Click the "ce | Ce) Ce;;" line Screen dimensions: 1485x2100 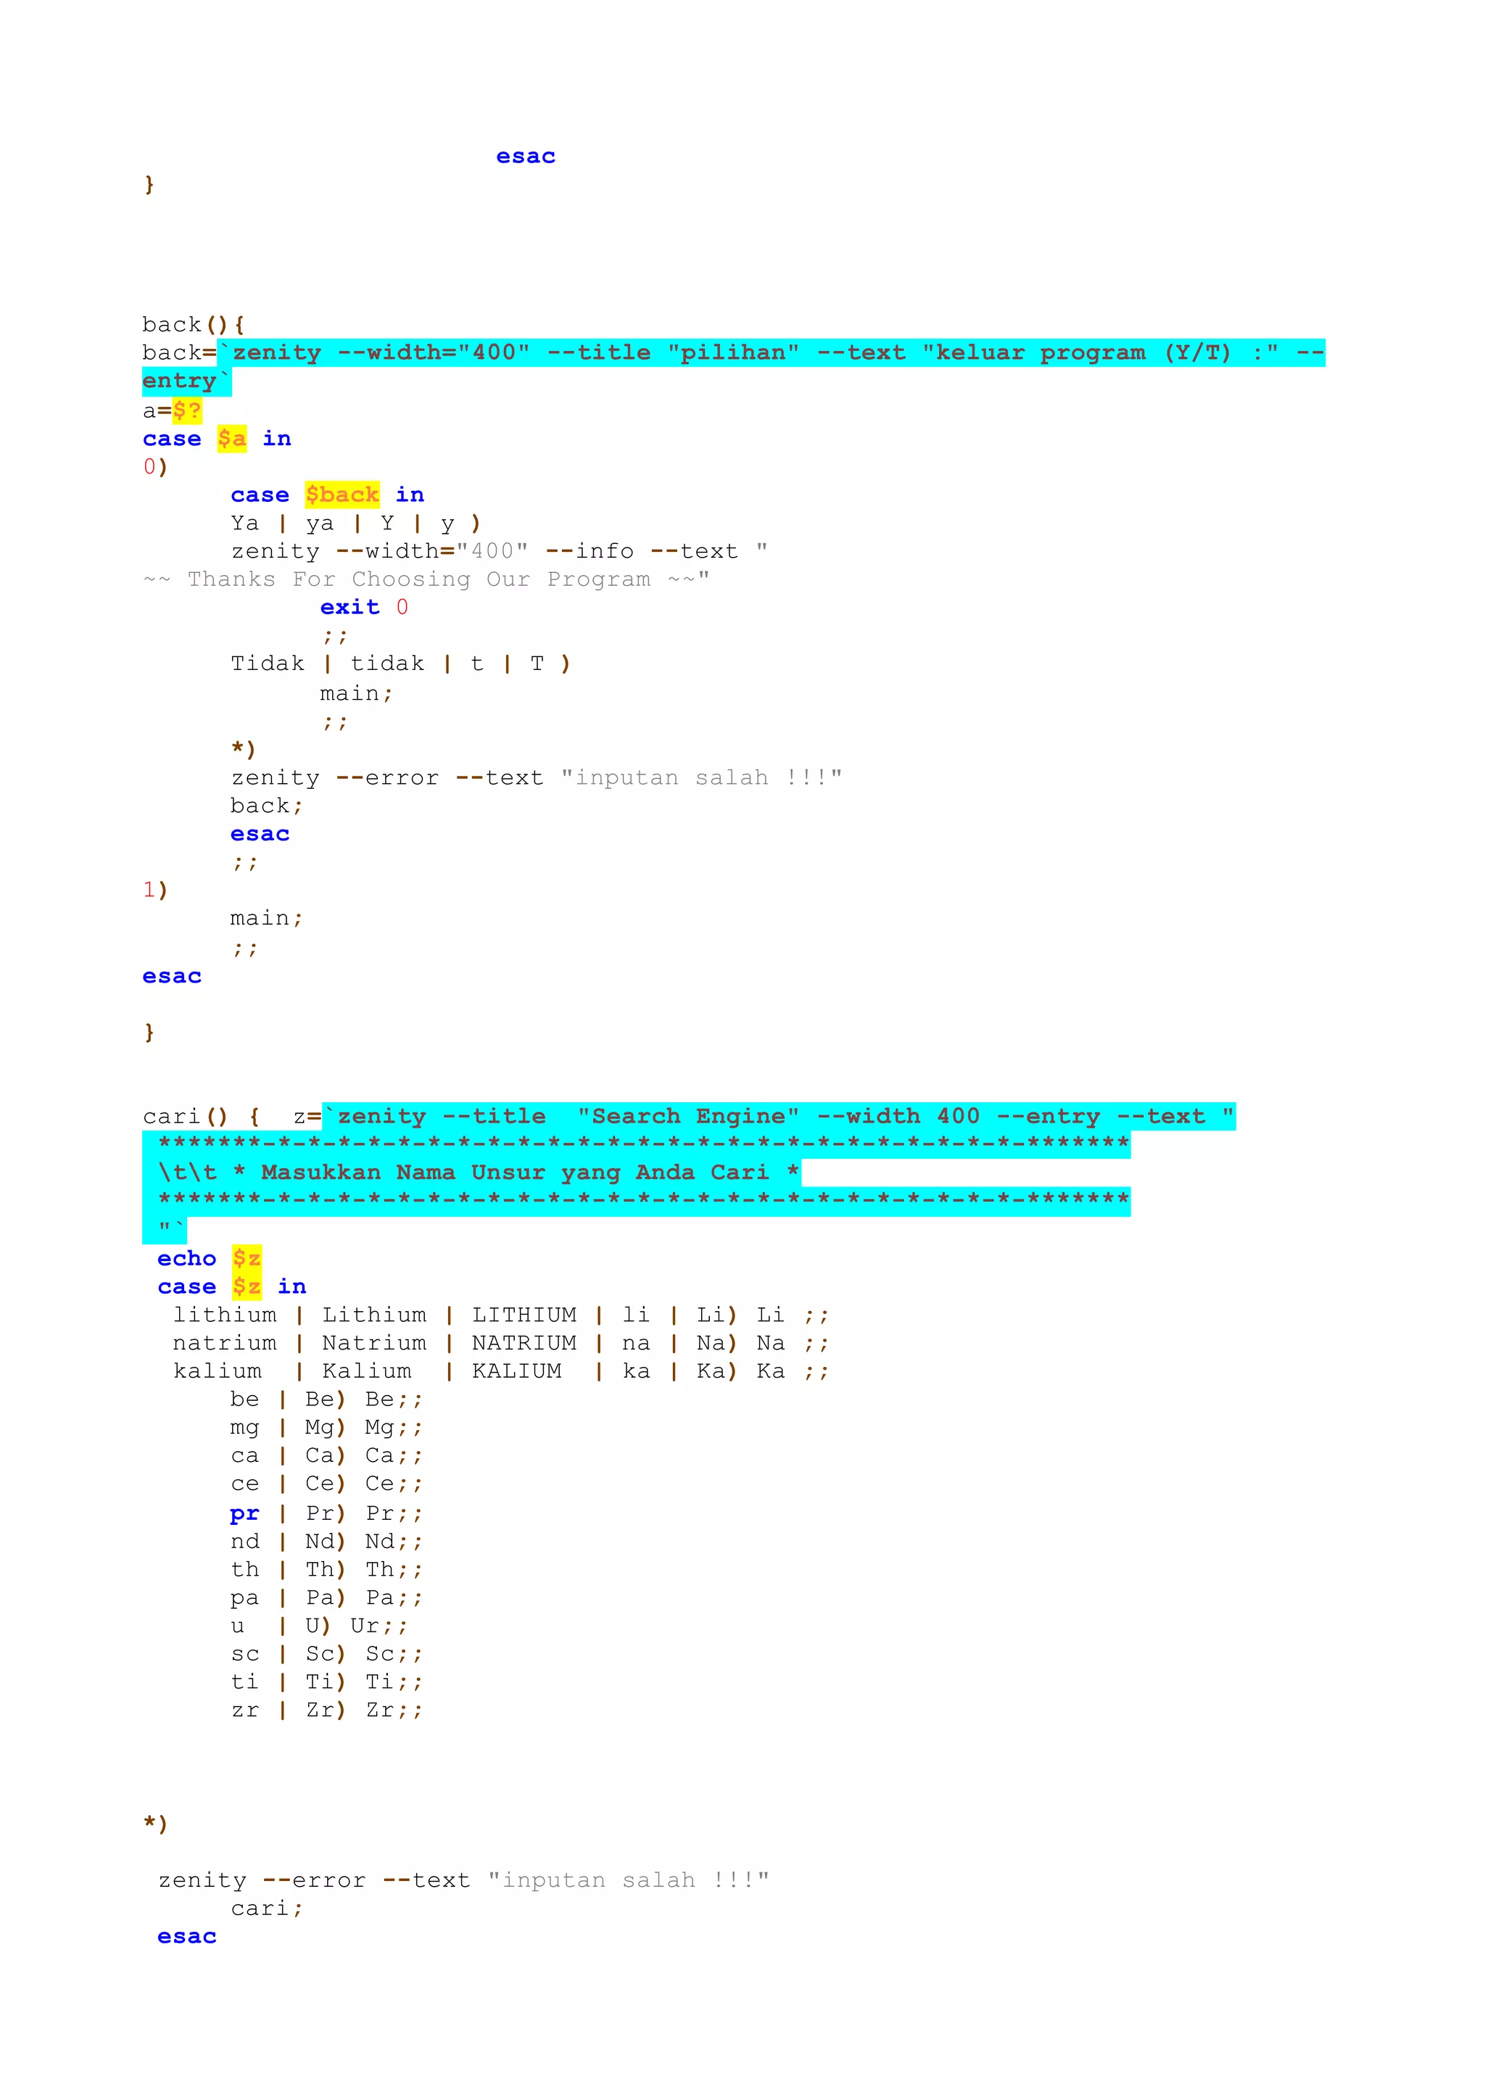(x=326, y=1484)
